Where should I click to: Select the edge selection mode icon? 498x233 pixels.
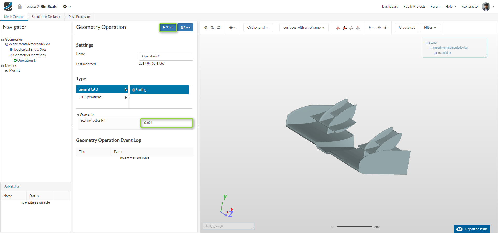pos(351,28)
